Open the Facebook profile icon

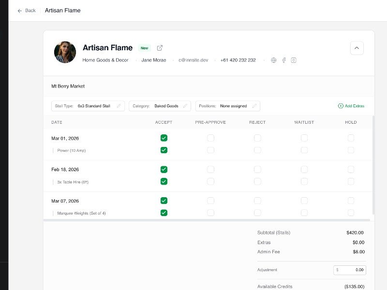tap(284, 60)
